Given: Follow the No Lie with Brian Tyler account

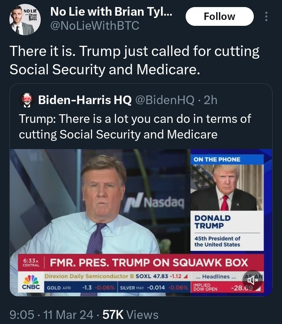Looking at the screenshot, I should (x=219, y=16).
